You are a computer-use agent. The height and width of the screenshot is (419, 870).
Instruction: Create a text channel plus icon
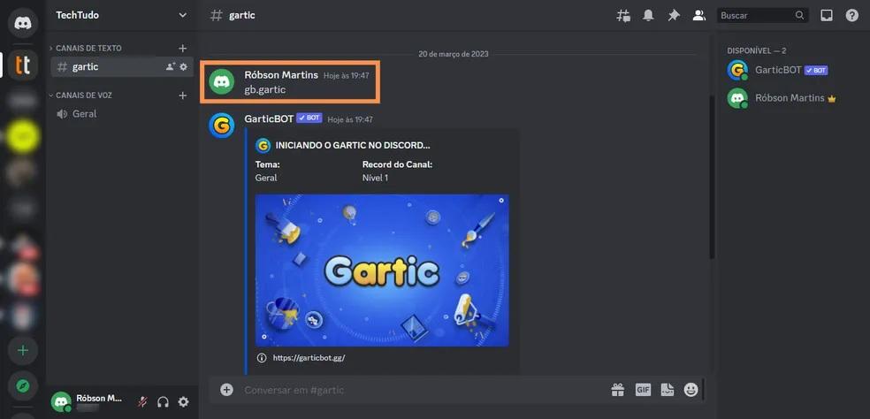click(x=182, y=49)
